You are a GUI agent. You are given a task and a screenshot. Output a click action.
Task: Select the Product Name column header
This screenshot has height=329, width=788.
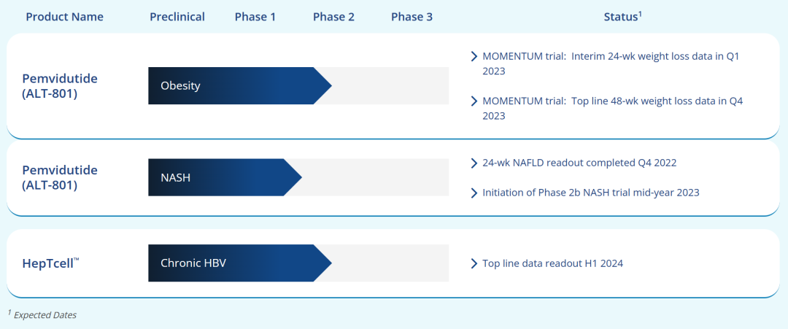coord(65,17)
